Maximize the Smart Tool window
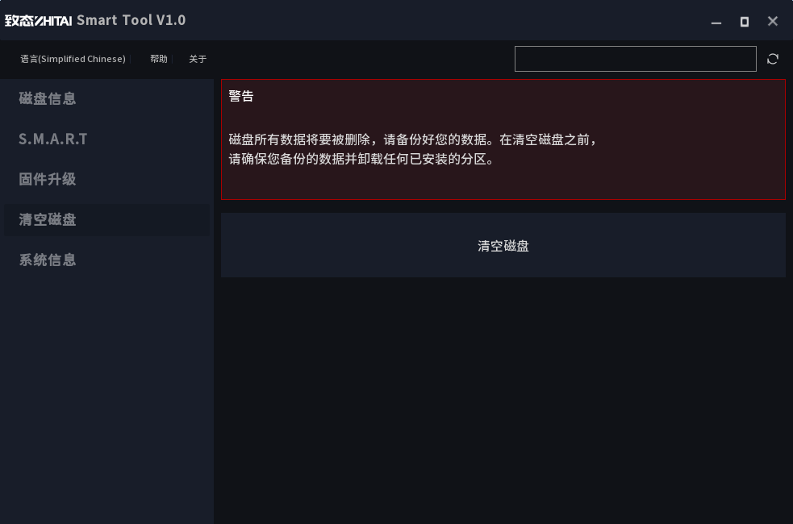The width and height of the screenshot is (793, 524). click(745, 22)
